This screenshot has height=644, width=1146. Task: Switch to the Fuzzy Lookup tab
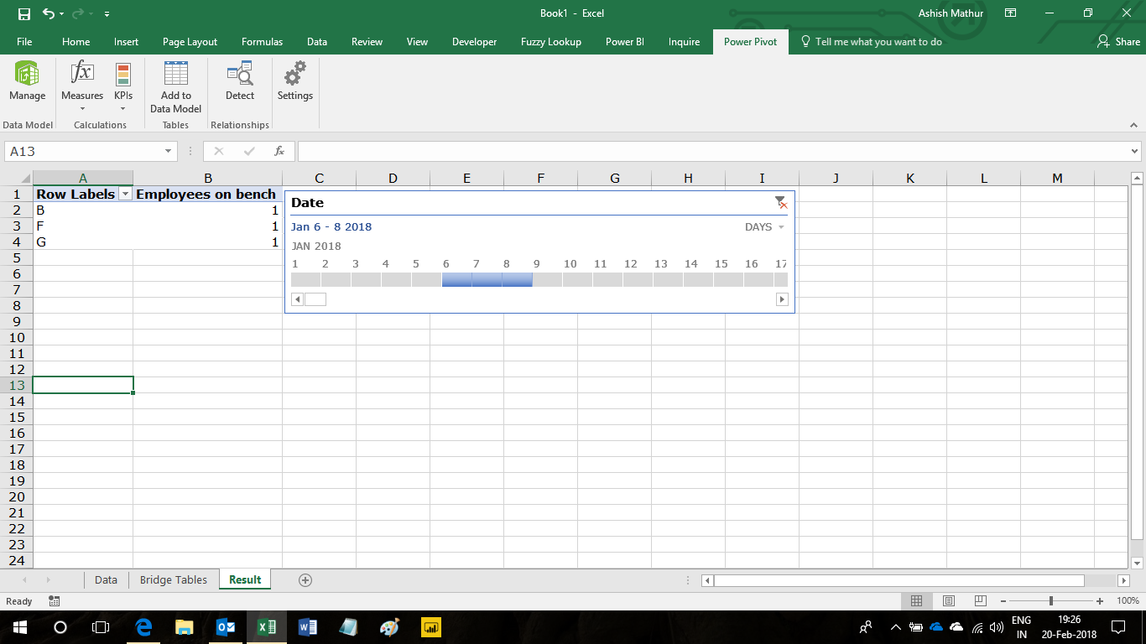pyautogui.click(x=550, y=42)
